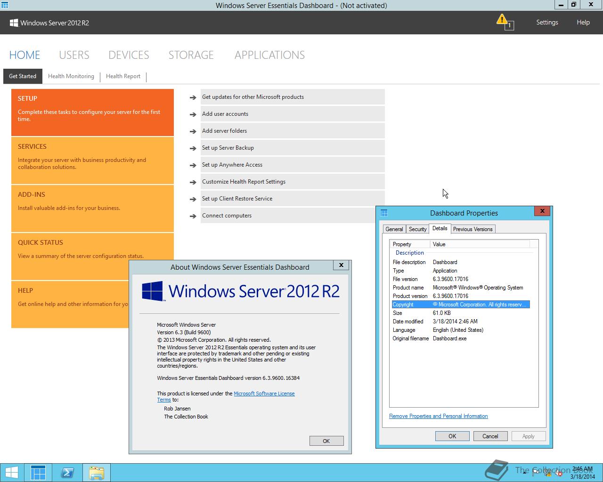Click arrow icon beside Add server folders
Image resolution: width=603 pixels, height=482 pixels.
pyautogui.click(x=193, y=131)
